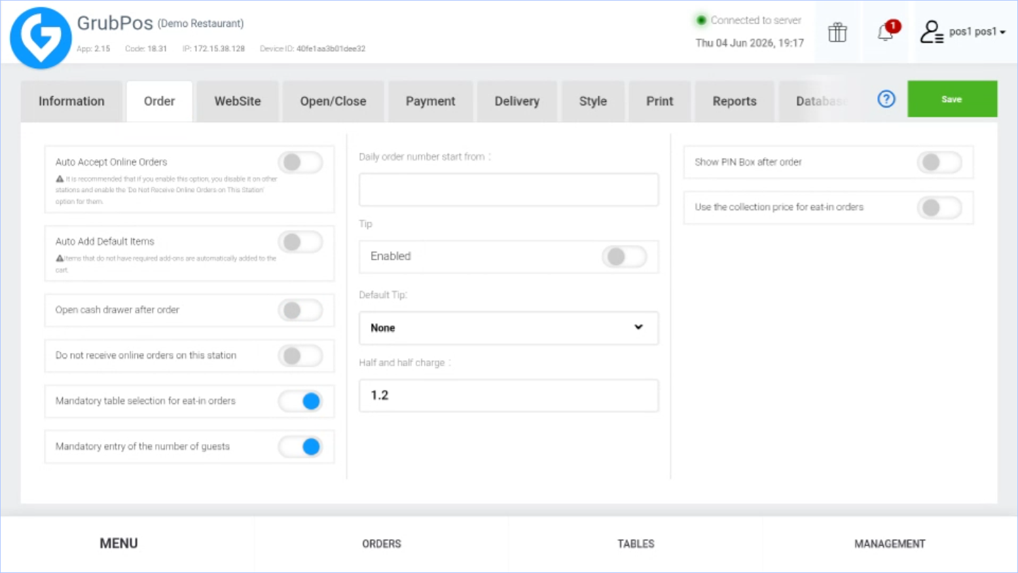Click the Half and half charge field
The image size is (1018, 573).
tap(509, 396)
